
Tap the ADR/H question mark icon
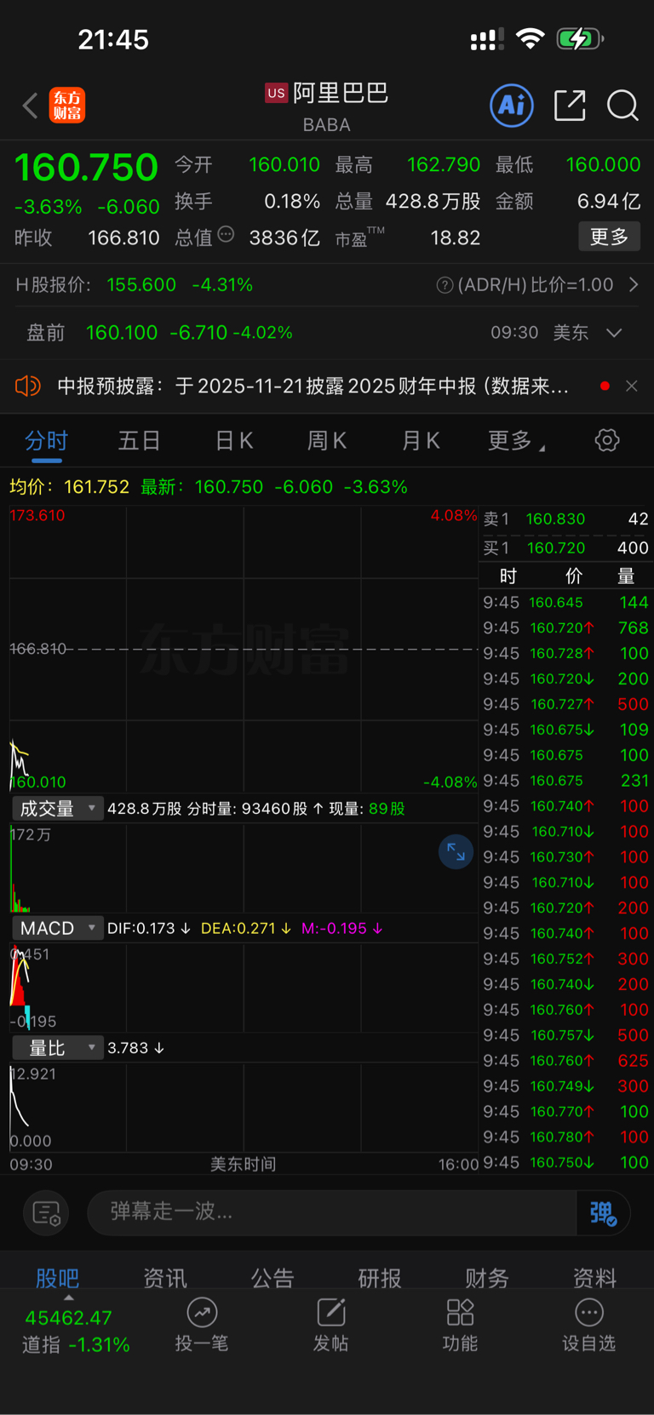click(x=445, y=285)
